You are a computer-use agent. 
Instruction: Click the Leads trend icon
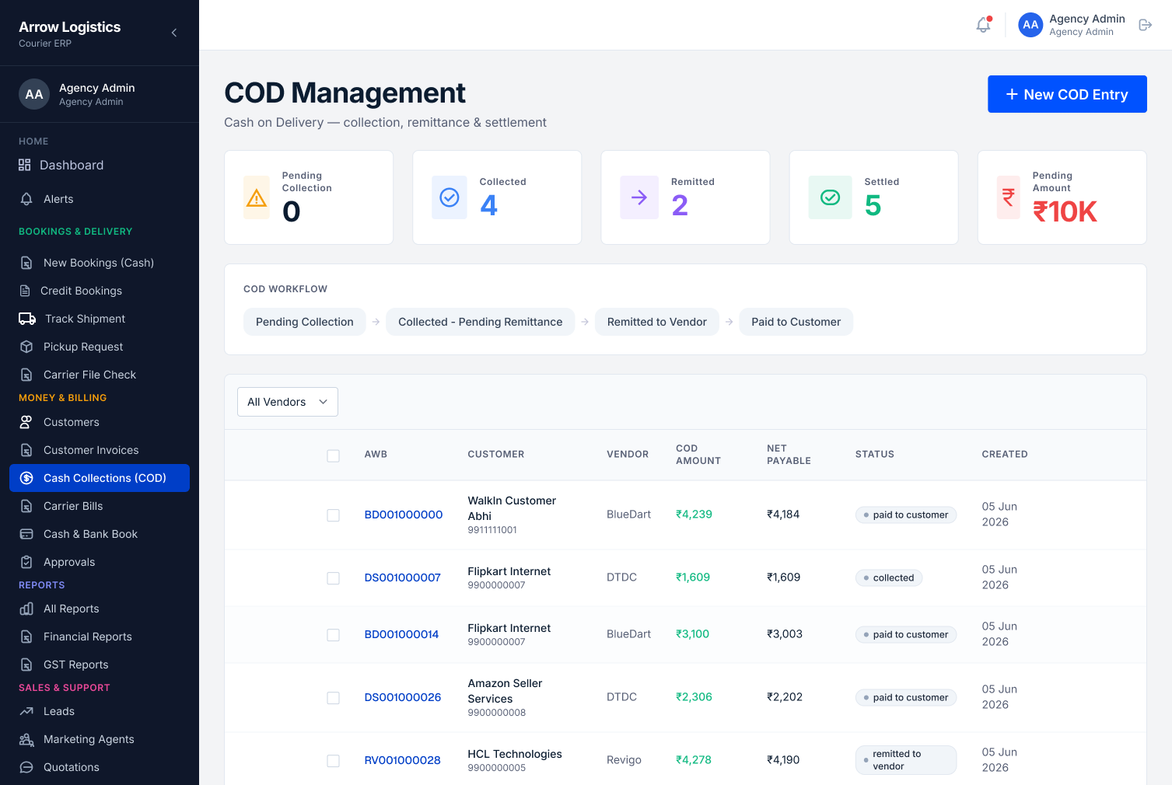[x=26, y=711]
